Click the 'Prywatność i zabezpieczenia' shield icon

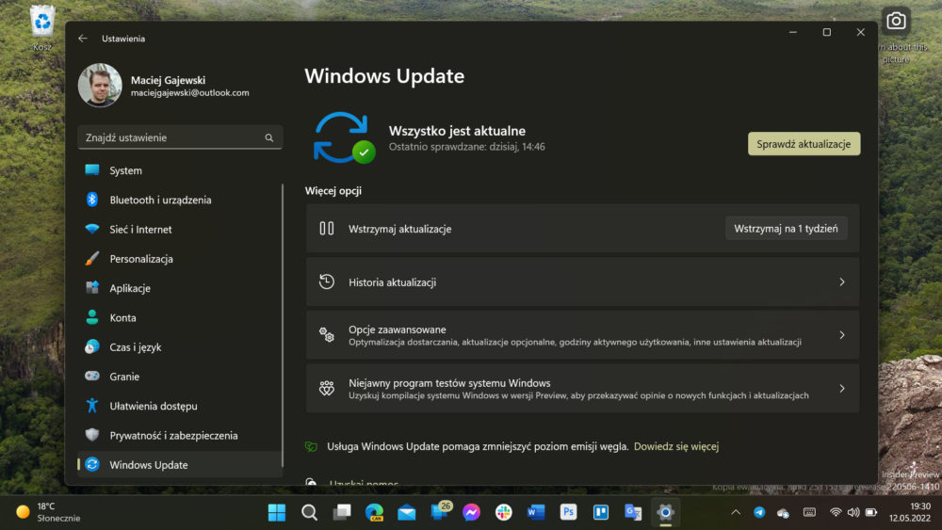92,435
